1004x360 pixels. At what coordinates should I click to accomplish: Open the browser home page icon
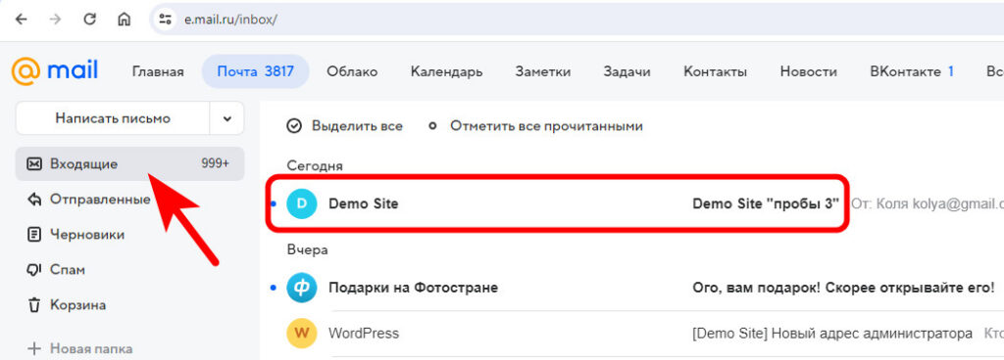click(125, 19)
